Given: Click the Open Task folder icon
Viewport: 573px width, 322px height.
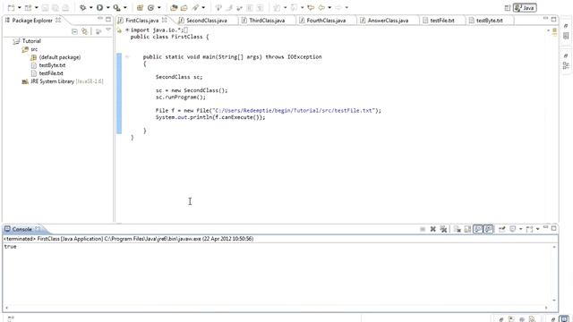Looking at the screenshot, I should point(184,7).
